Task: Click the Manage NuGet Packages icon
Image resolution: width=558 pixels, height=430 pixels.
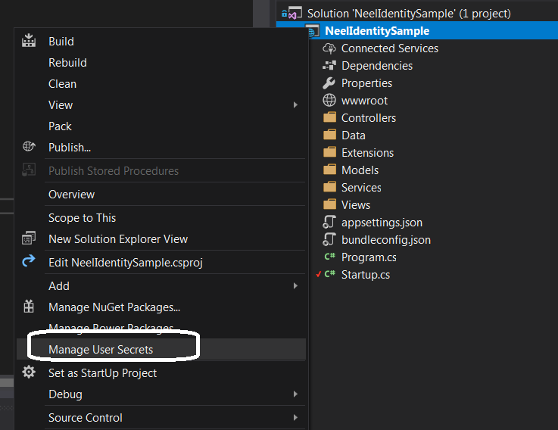Action: coord(29,307)
